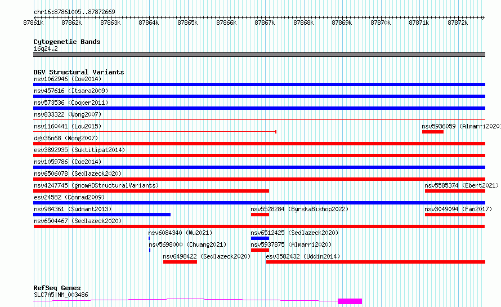Click the red bar under nsv6504467

259,226
